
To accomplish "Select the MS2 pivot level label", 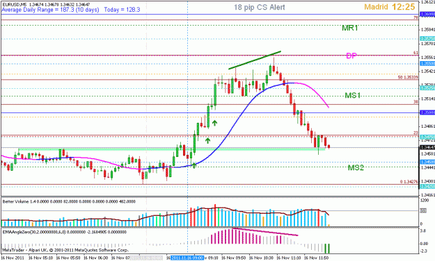I will [x=356, y=167].
